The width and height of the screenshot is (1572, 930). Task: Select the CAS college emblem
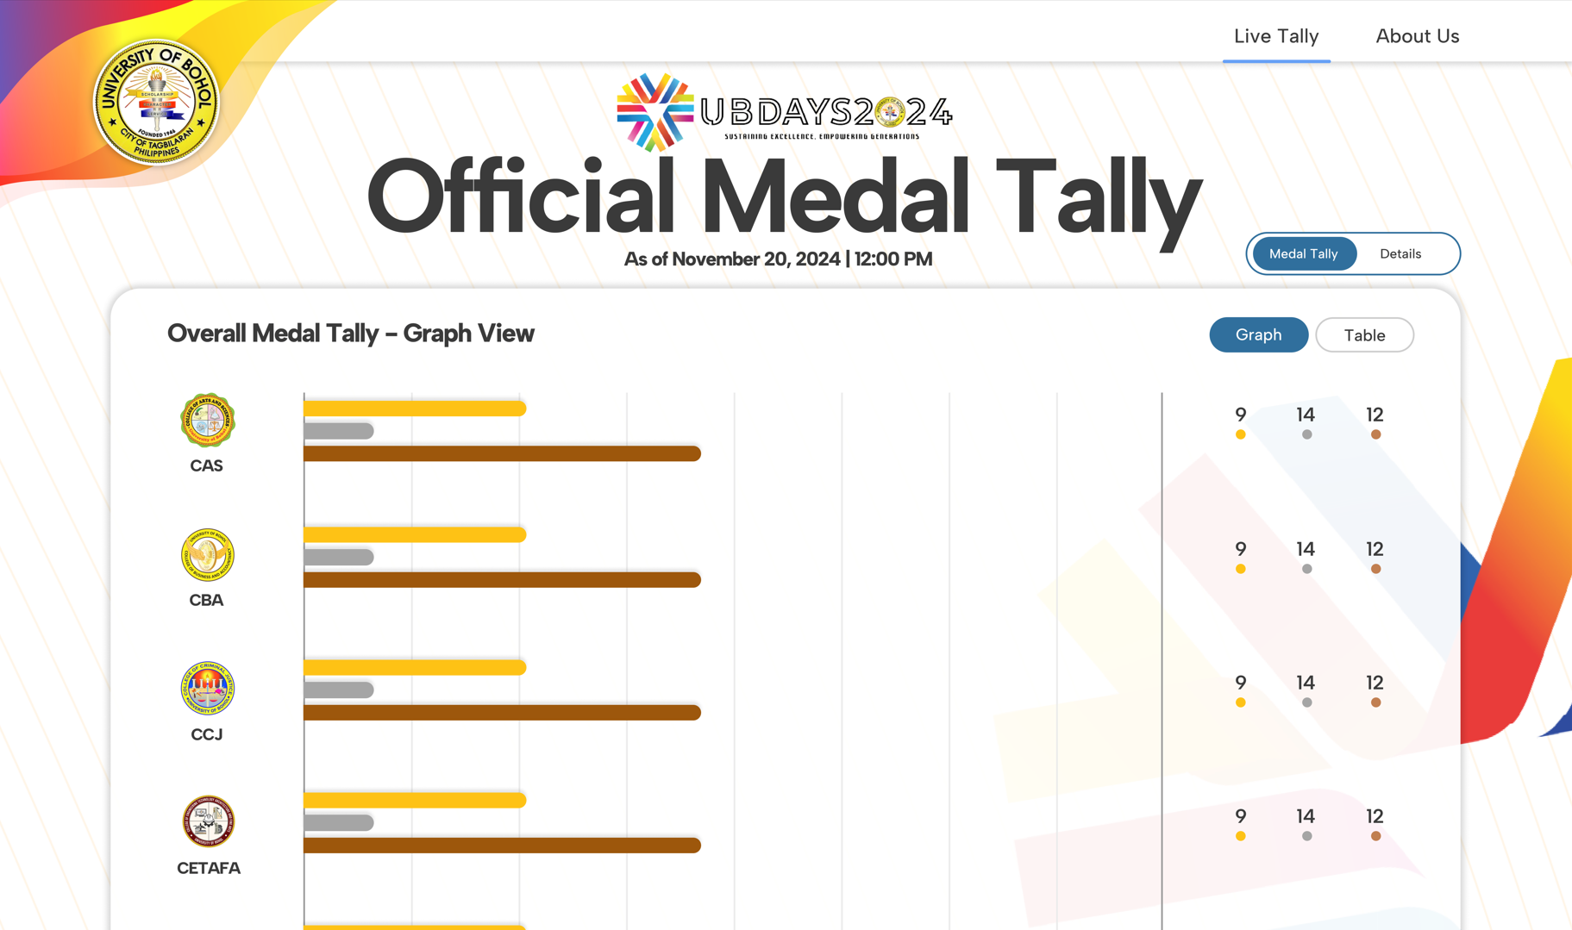point(207,420)
